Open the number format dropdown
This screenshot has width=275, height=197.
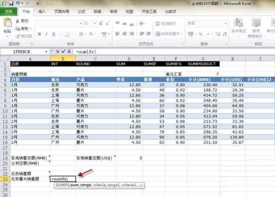[226, 23]
